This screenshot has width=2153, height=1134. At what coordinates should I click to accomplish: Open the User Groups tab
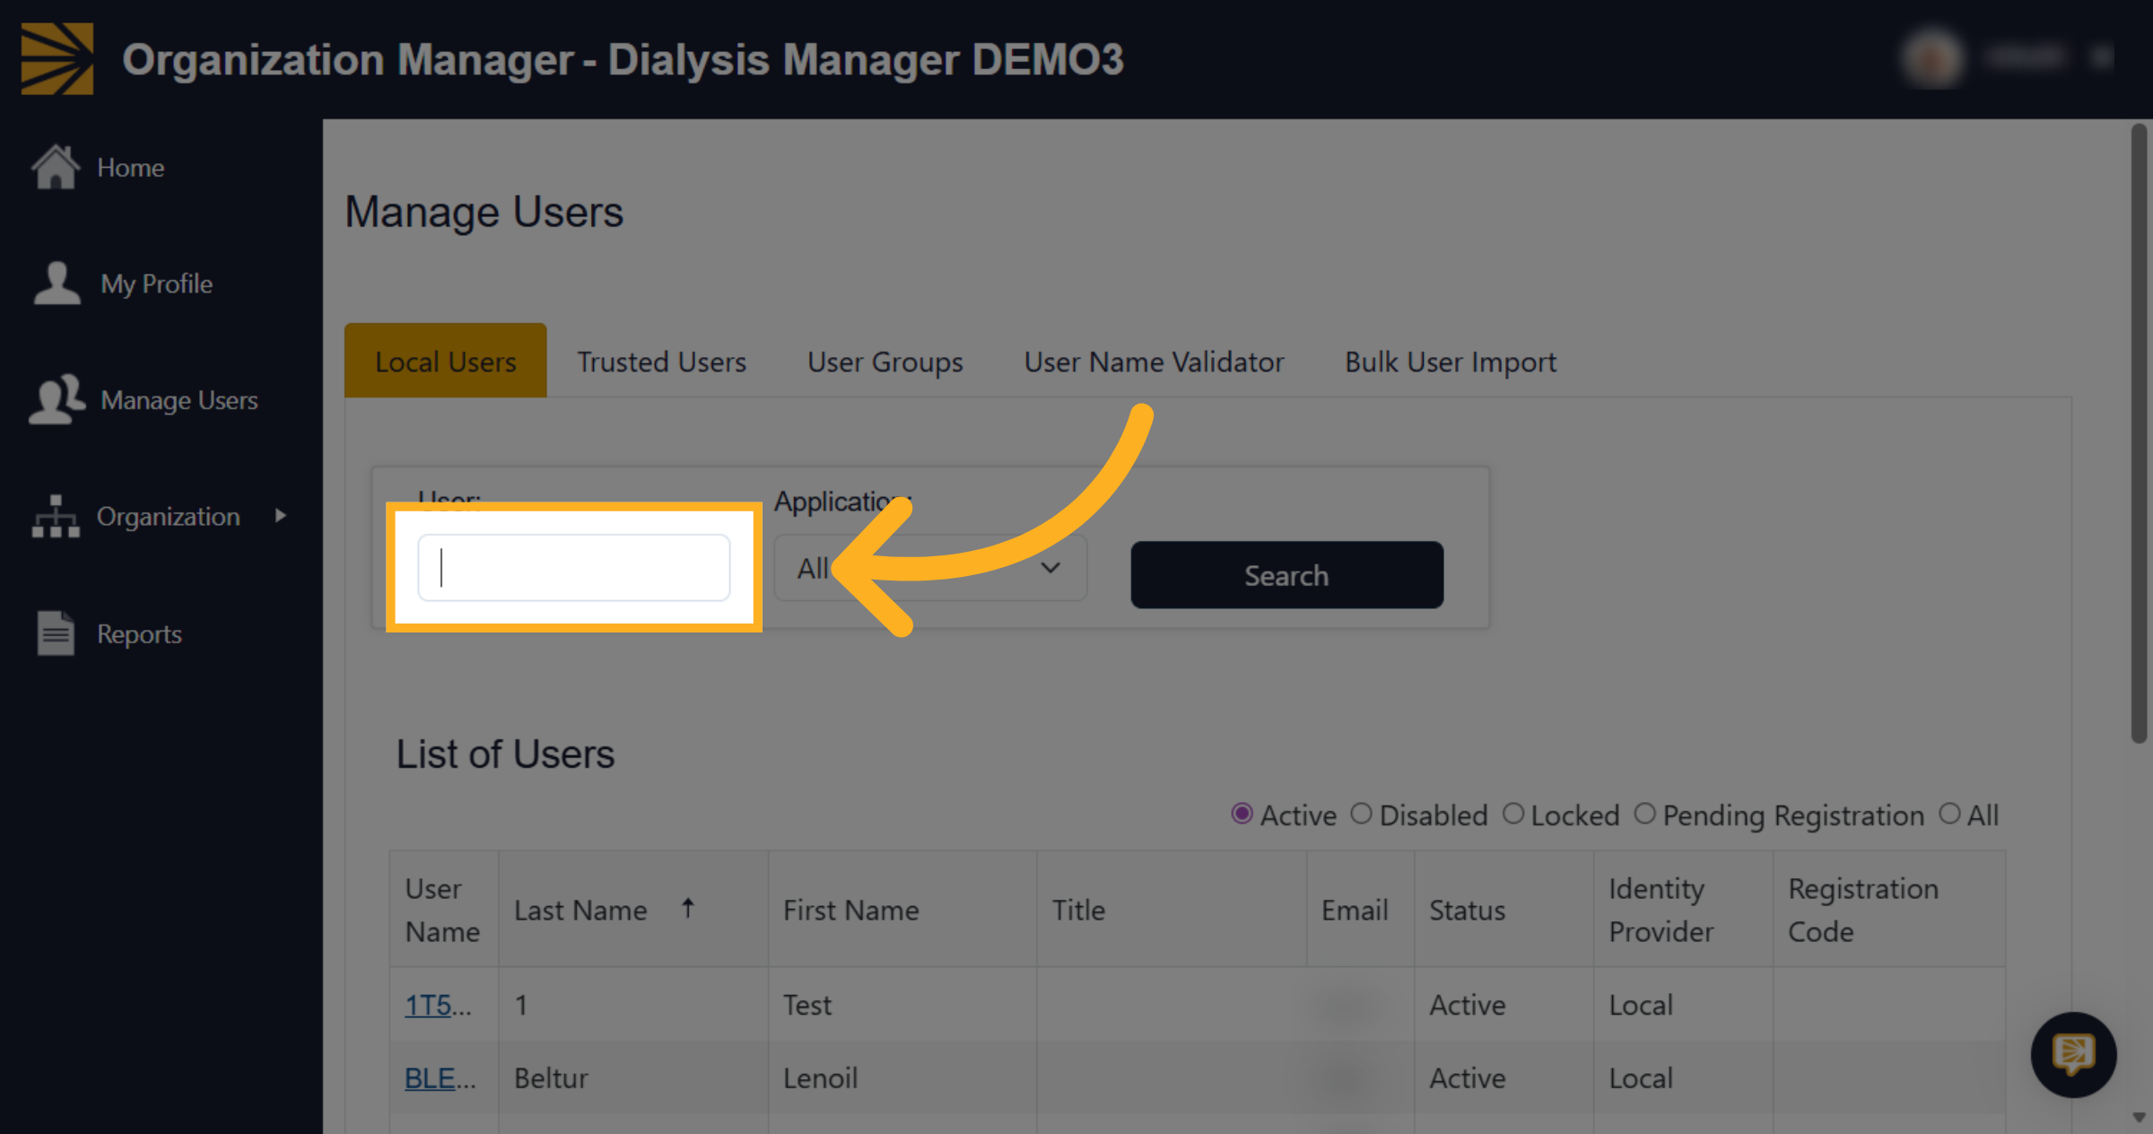tap(885, 361)
